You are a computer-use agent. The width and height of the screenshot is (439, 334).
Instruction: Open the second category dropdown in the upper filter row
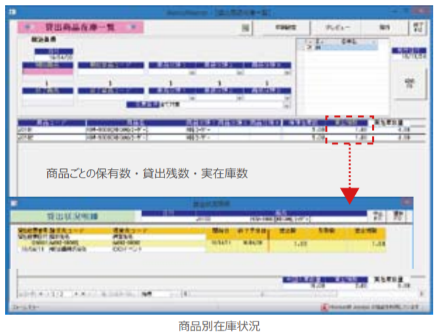point(240,73)
